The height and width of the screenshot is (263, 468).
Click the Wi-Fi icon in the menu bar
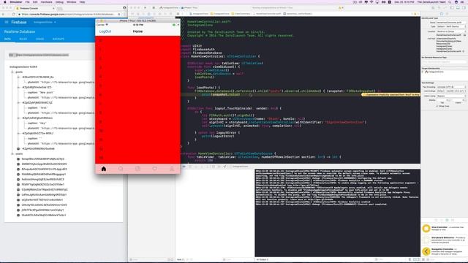click(x=371, y=1)
